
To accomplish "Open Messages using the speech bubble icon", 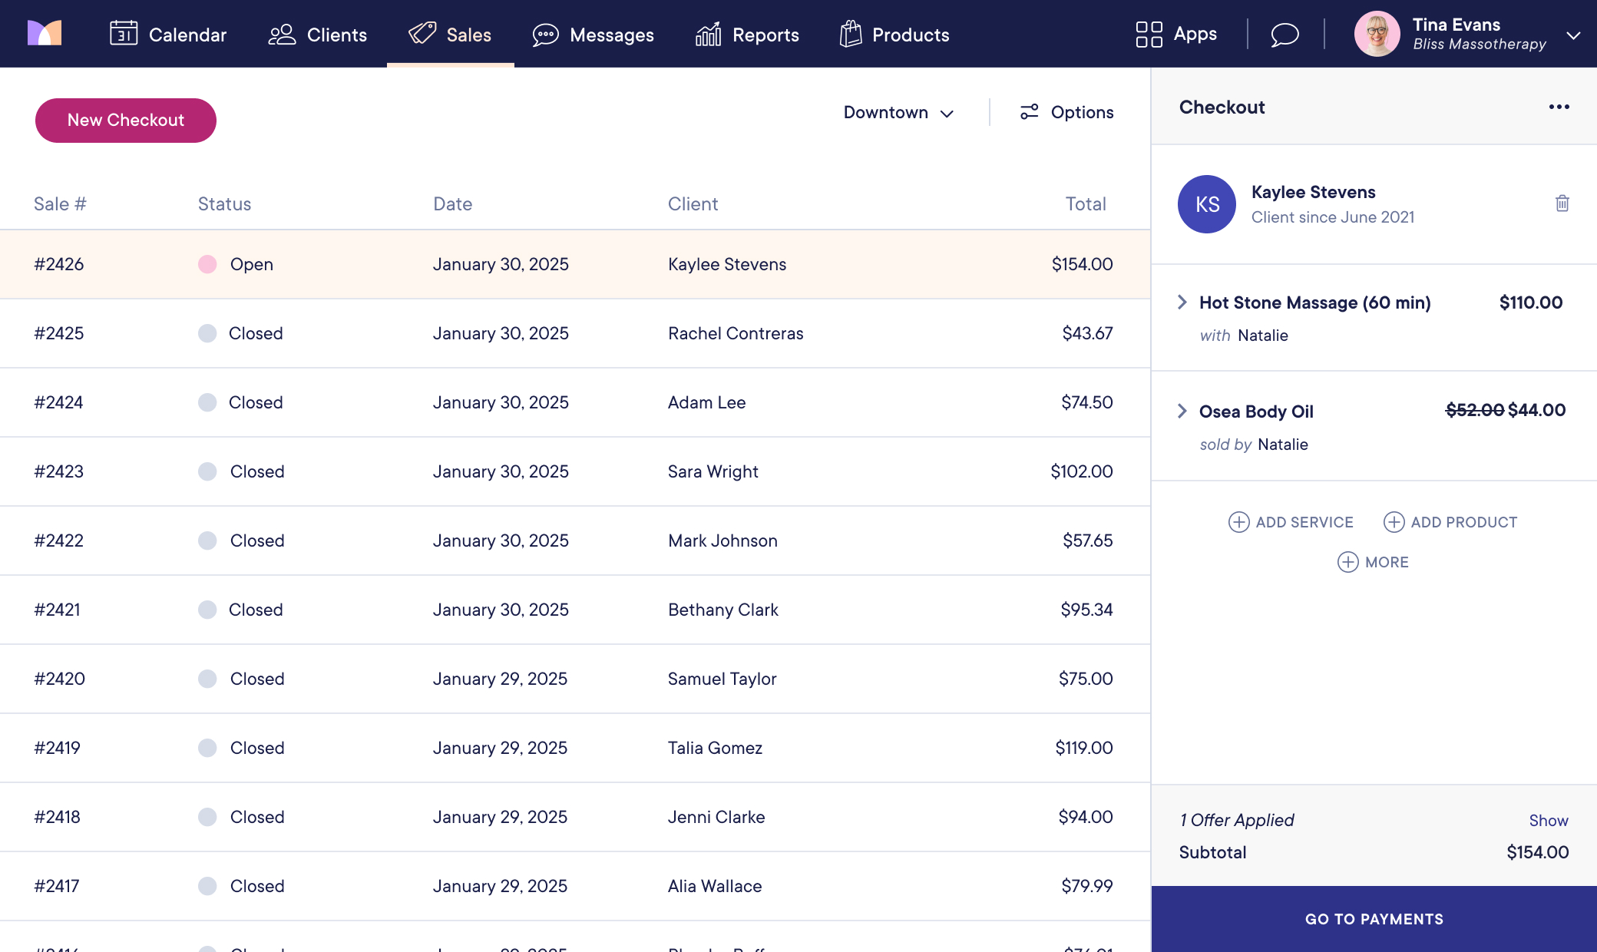I will click(546, 34).
